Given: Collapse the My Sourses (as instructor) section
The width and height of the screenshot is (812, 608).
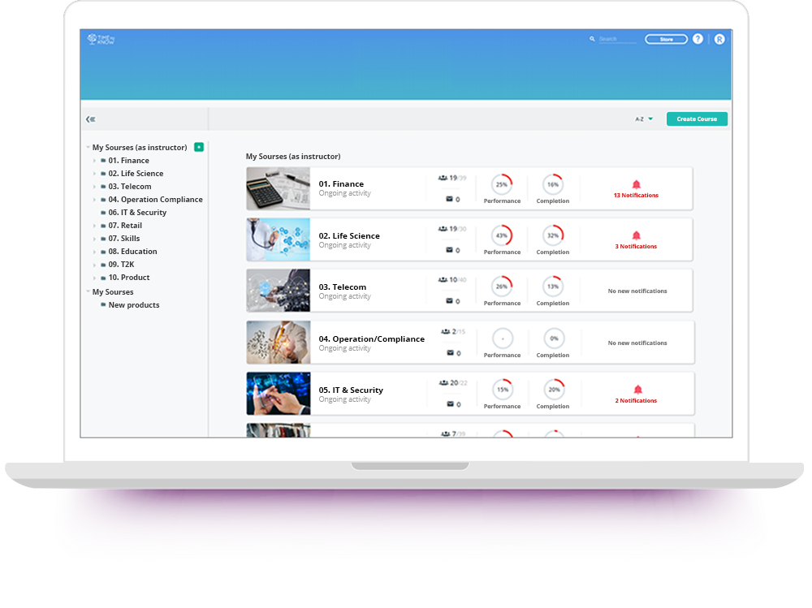Looking at the screenshot, I should point(87,147).
